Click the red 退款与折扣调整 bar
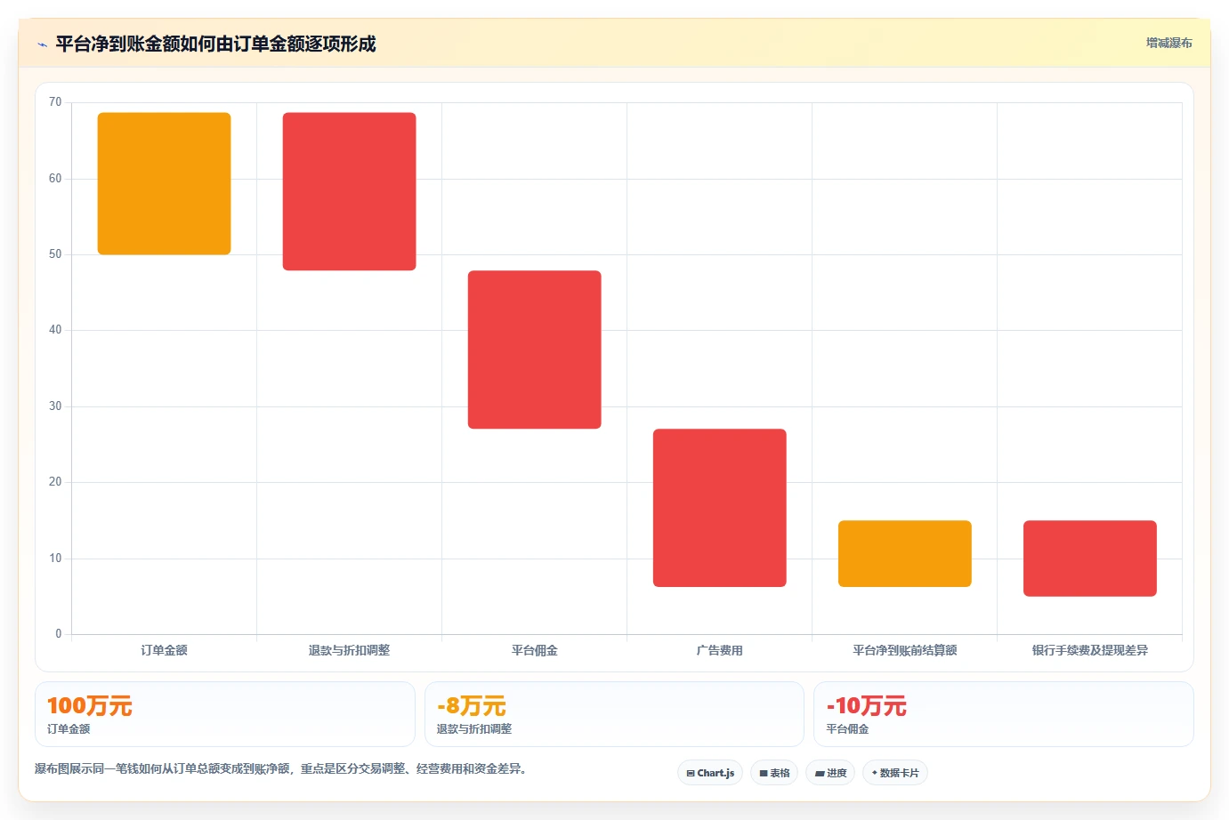 click(x=350, y=191)
